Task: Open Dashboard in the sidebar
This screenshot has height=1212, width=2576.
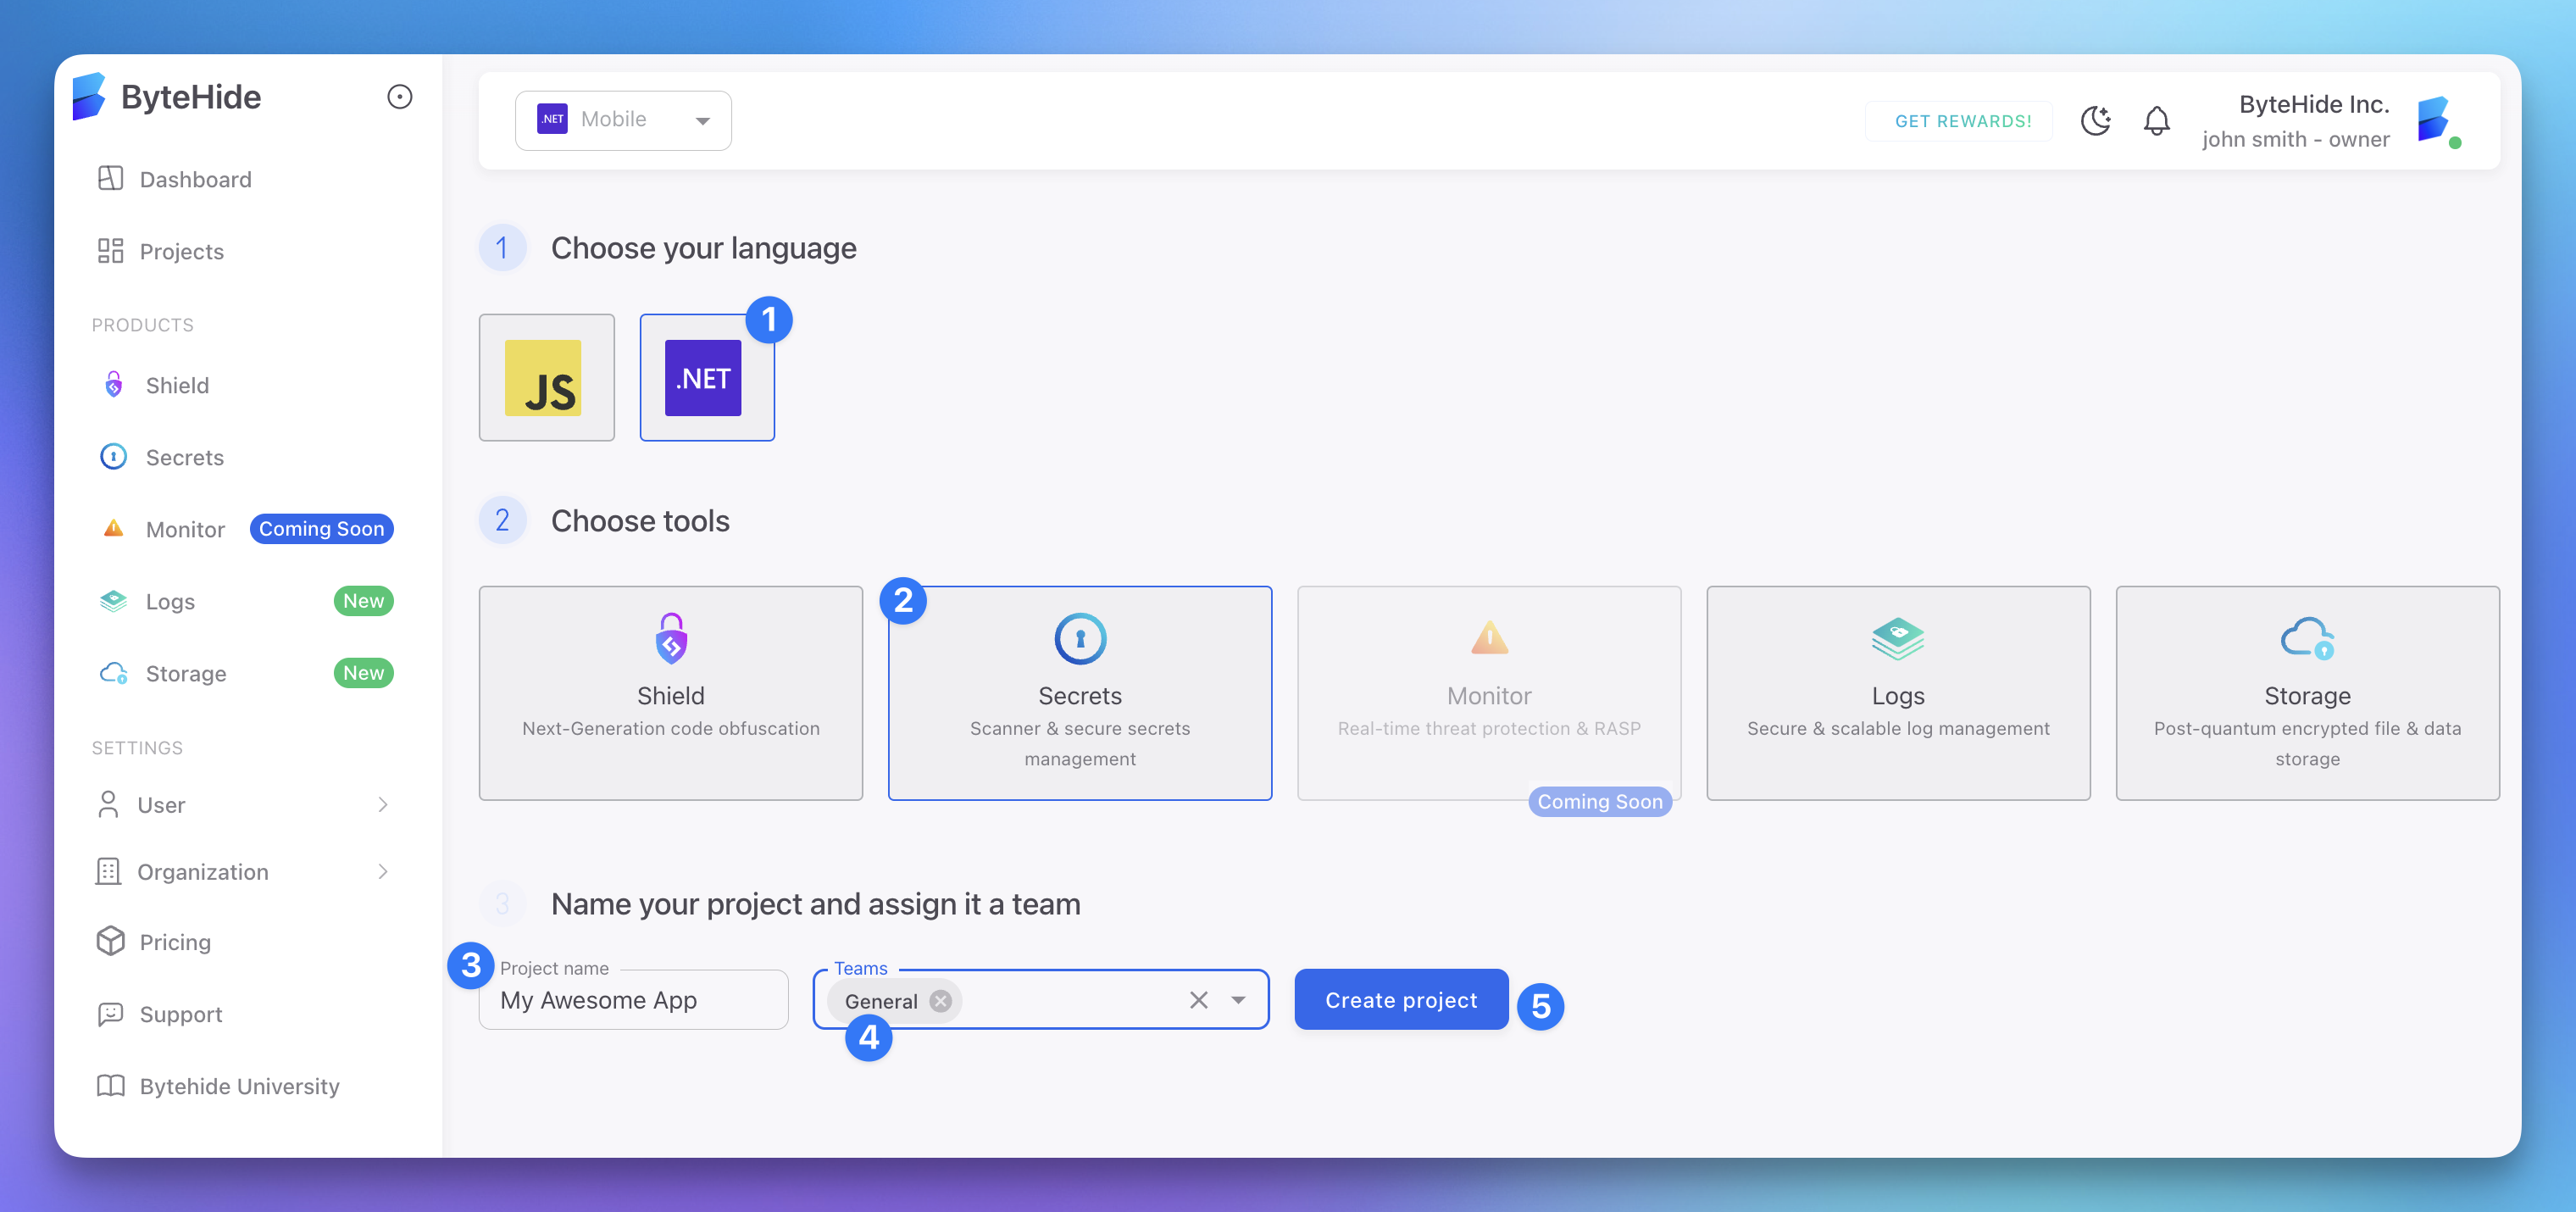Action: [x=194, y=179]
